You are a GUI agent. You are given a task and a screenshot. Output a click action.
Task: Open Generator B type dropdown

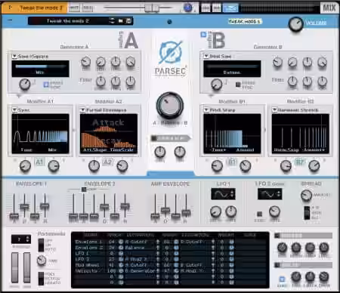tap(206, 56)
